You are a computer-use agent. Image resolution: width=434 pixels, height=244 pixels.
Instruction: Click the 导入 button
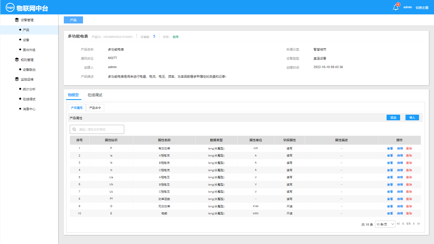pos(412,117)
